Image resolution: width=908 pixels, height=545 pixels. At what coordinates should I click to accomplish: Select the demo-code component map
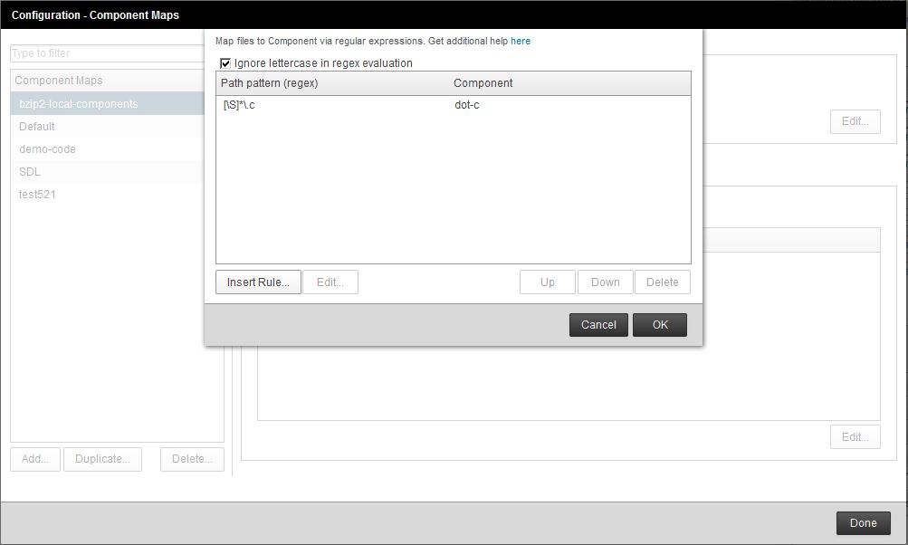107,148
